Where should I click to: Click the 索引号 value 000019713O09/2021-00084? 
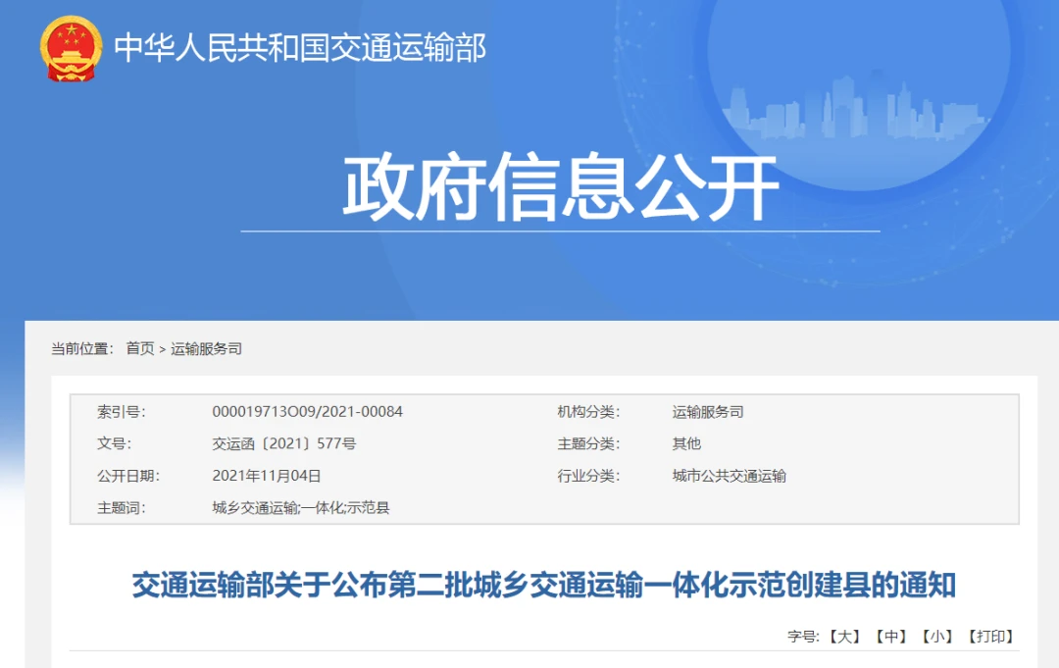coord(308,412)
